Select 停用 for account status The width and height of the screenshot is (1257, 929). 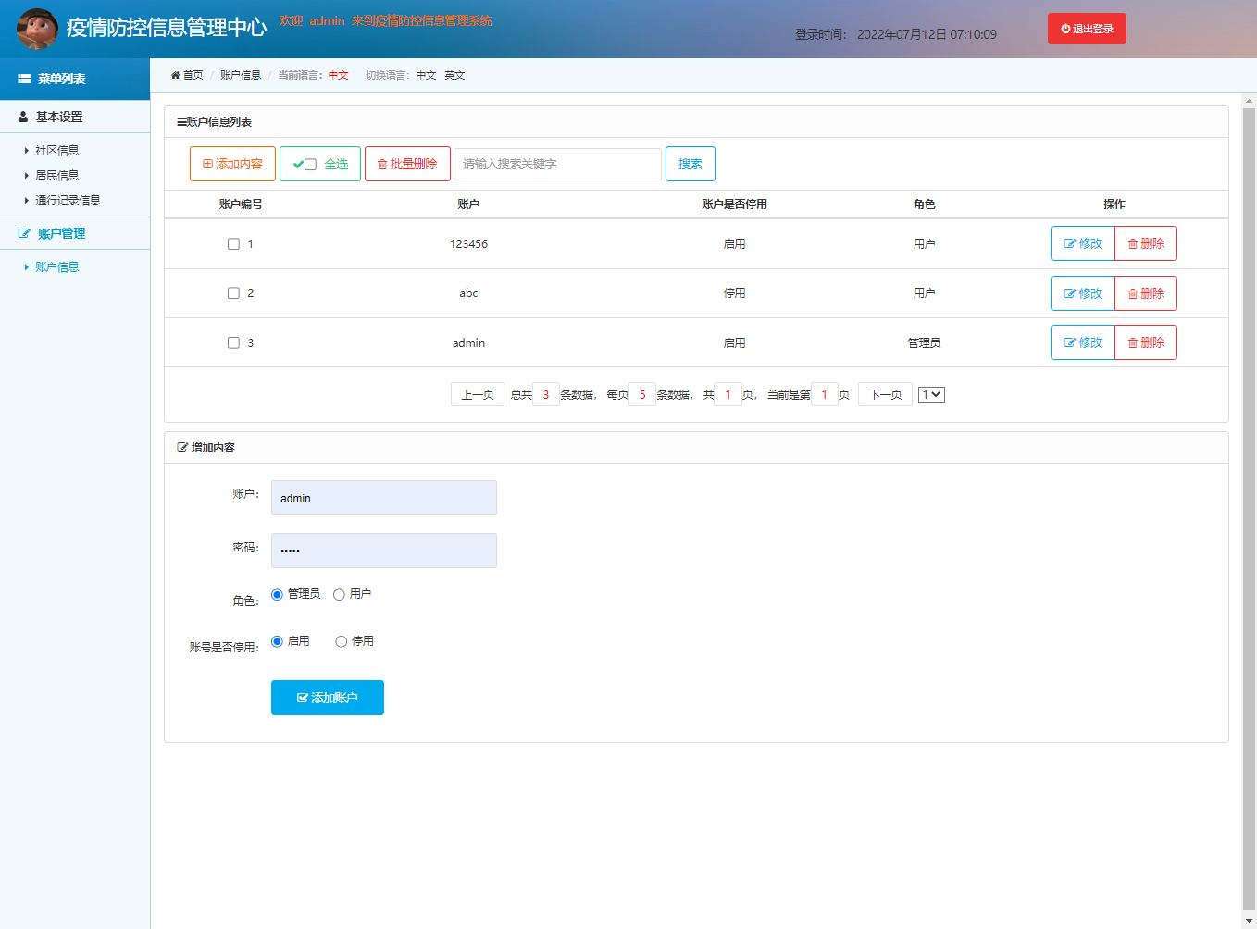pyautogui.click(x=341, y=640)
